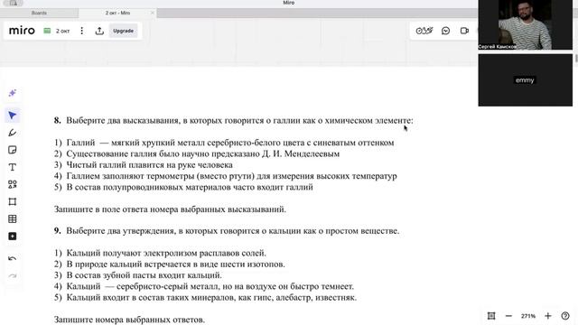Image resolution: width=578 pixels, height=325 pixels.
Task: Click line 'Кальций — серебристо-серый металл'
Action: pos(204,286)
